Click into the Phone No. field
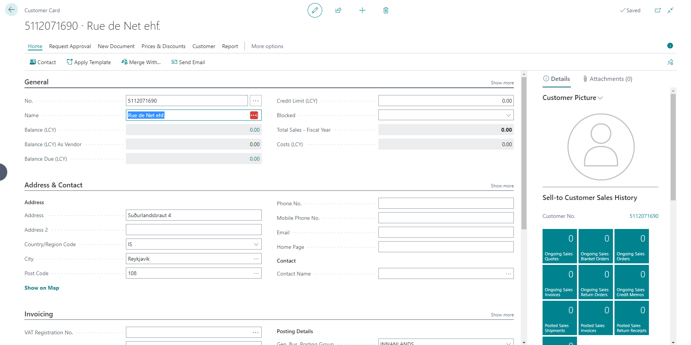 click(446, 203)
